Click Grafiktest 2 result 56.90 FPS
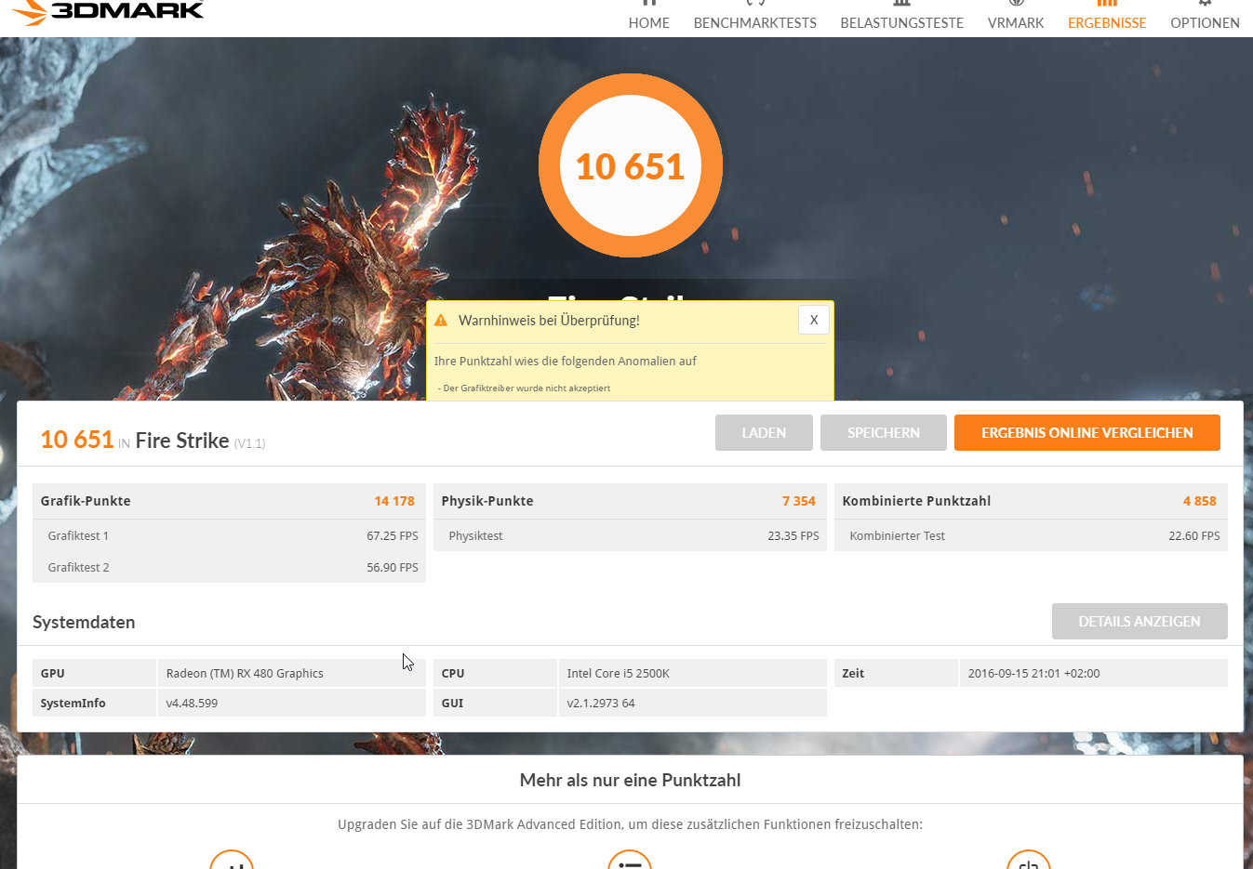Image resolution: width=1253 pixels, height=869 pixels. click(x=393, y=568)
